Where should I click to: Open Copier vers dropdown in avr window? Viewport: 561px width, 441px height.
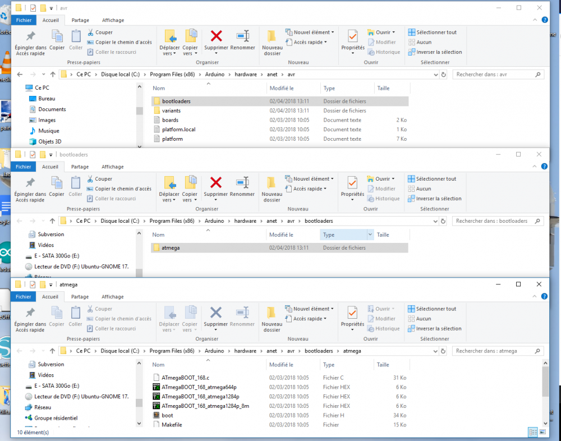pos(190,50)
